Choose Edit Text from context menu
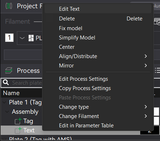This screenshot has height=141, width=160. click(x=98, y=9)
